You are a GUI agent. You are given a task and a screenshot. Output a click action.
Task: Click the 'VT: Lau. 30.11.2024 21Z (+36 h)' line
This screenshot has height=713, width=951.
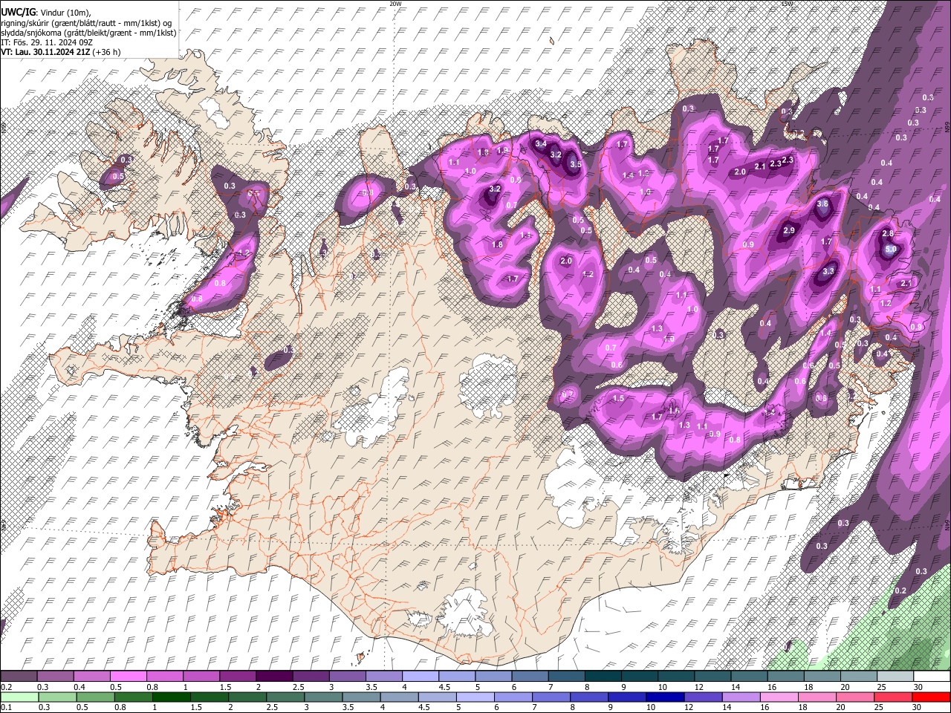click(x=61, y=52)
